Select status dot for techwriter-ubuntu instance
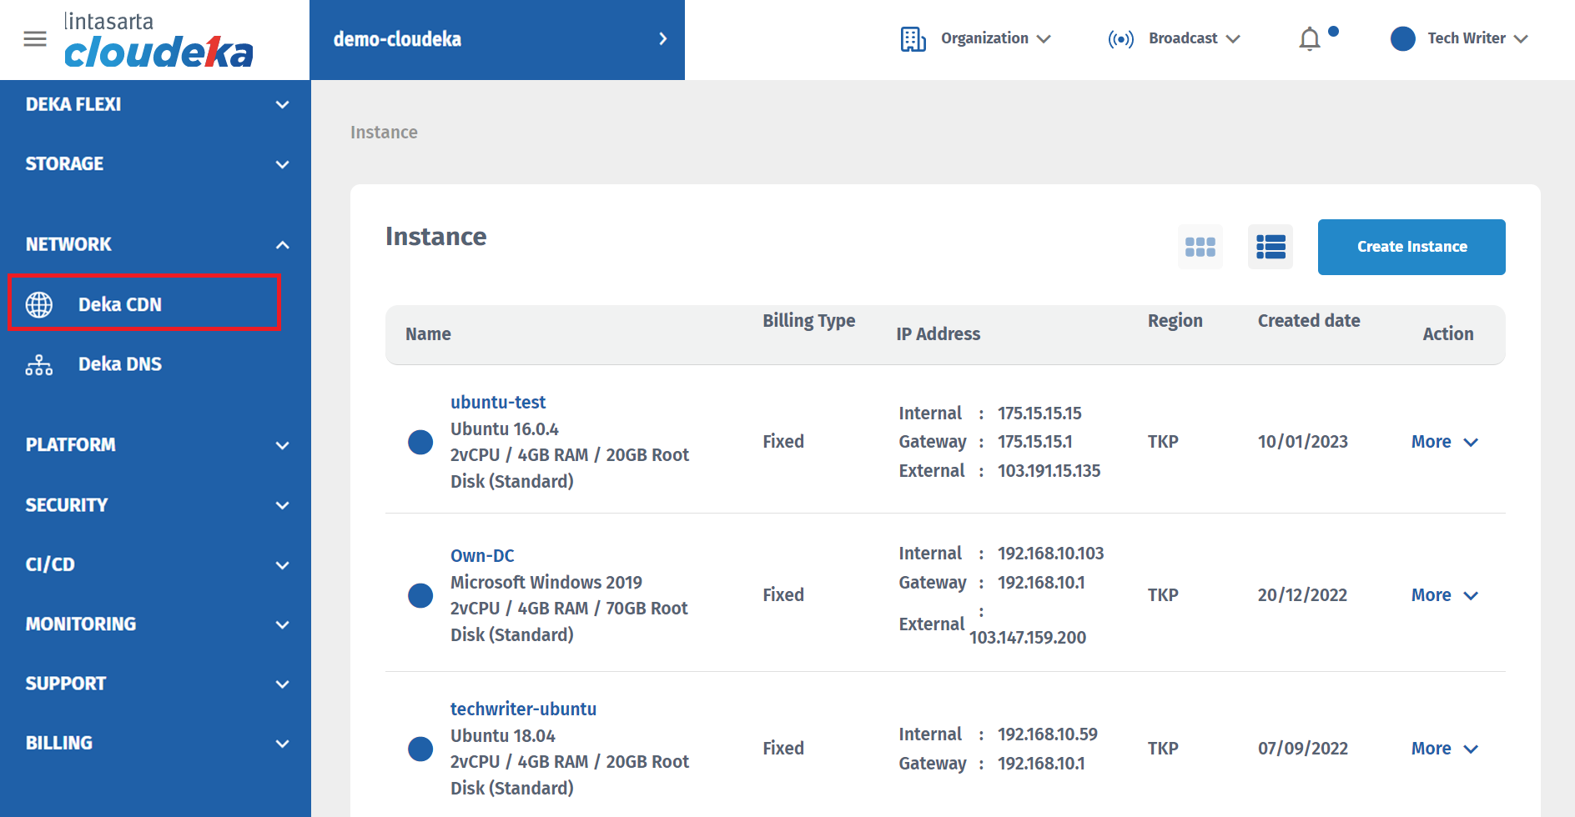1575x817 pixels. (x=420, y=749)
